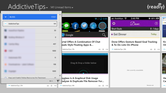Viewport: 166px width, 93px height.
Task: Select the feed row showing 0 unread
Action: click(x=30, y=37)
